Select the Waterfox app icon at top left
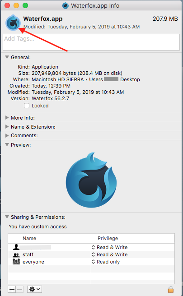The image size is (183, 296). point(13,23)
